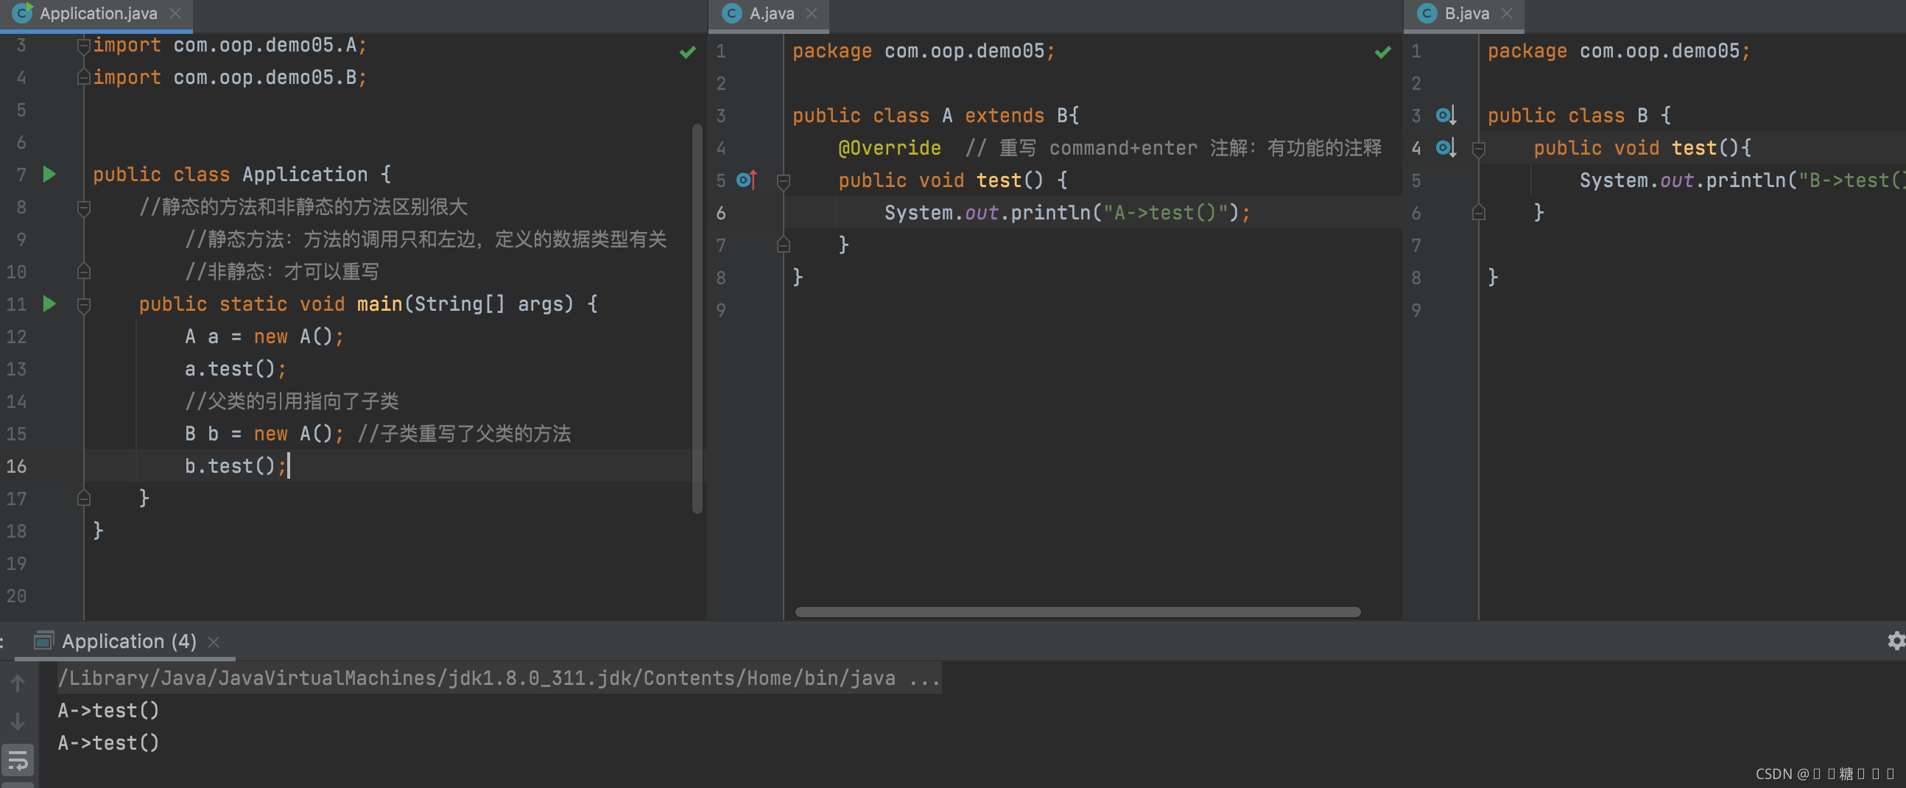Click A.java tab class icon
This screenshot has width=1906, height=788.
click(732, 13)
